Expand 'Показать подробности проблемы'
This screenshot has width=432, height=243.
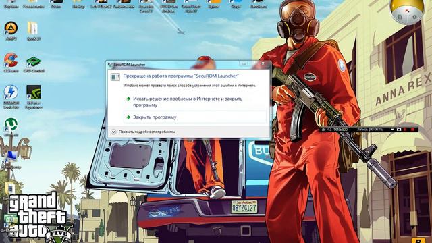tap(143, 132)
